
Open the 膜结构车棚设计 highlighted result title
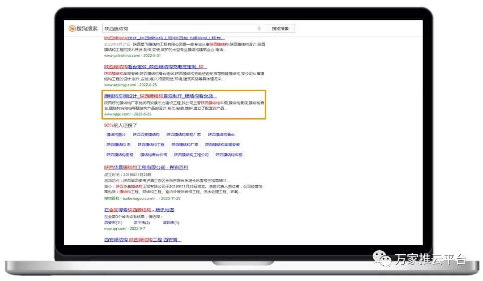coord(160,96)
